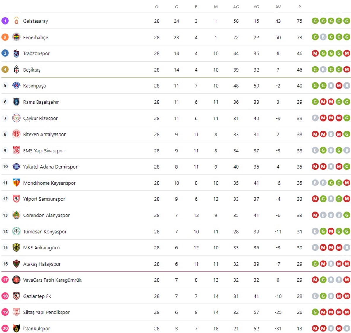Click the Kasımpaşa club badge
Image resolution: width=351 pixels, height=333 pixels.
(16, 86)
